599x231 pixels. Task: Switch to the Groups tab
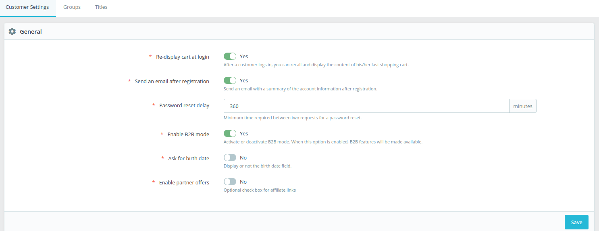pyautogui.click(x=72, y=7)
